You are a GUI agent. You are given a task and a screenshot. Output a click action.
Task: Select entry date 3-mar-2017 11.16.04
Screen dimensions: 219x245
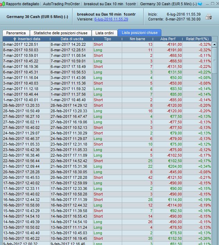[x=20, y=78]
